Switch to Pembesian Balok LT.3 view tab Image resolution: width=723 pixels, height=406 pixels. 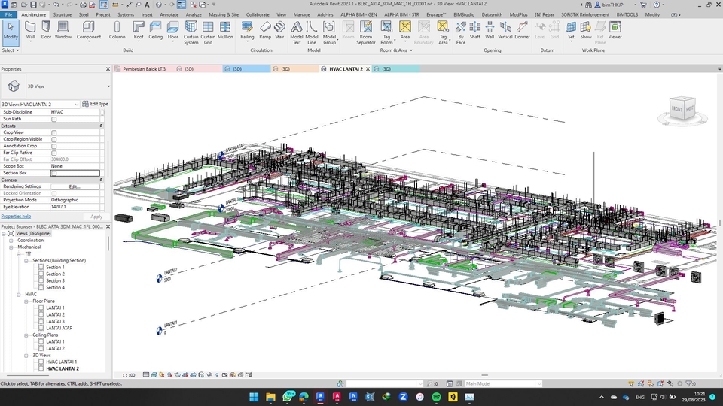point(143,68)
